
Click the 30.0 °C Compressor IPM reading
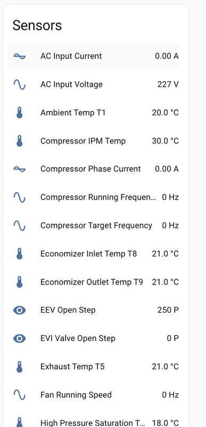tap(166, 141)
